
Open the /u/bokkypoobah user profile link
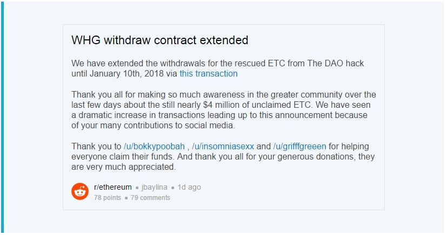[155, 147]
